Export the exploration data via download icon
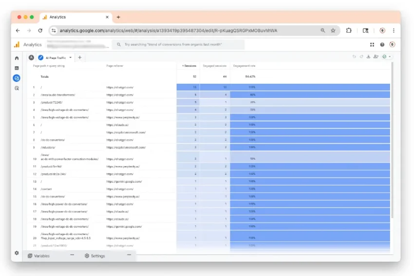Viewport: 414px width, 276px height. pos(368,57)
